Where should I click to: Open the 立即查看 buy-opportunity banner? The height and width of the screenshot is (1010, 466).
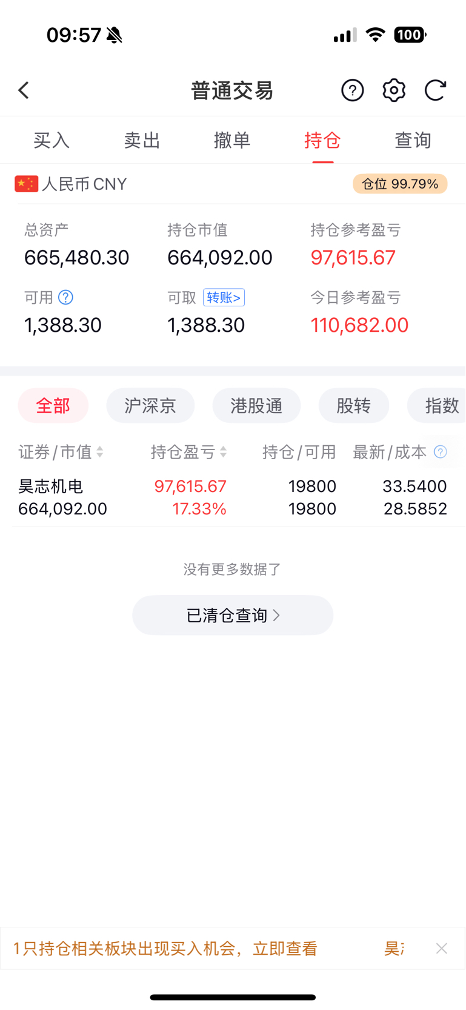[x=165, y=949]
